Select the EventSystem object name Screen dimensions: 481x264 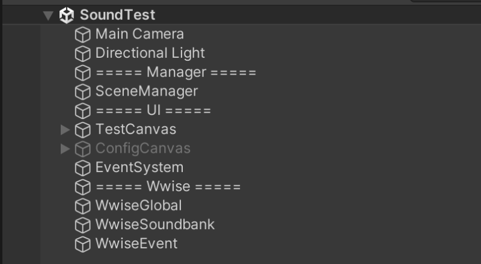(x=139, y=167)
